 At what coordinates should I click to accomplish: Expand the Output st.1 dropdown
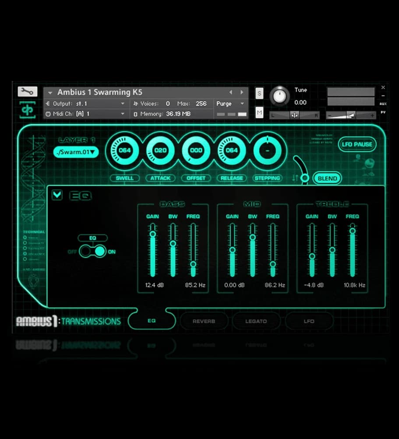coord(123,104)
